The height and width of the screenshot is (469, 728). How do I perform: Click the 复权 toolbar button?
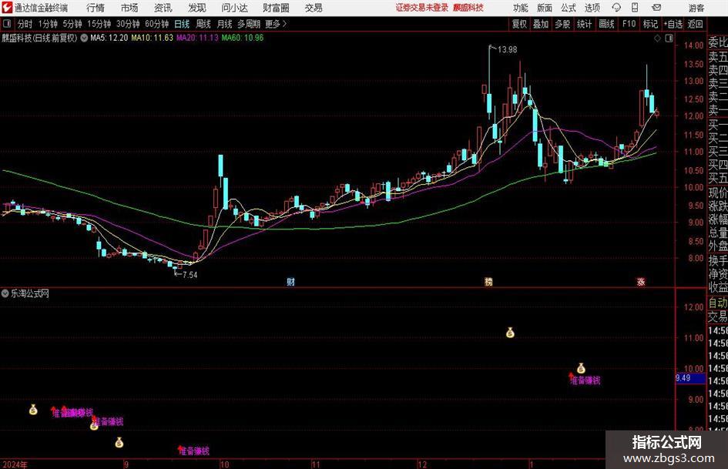519,24
